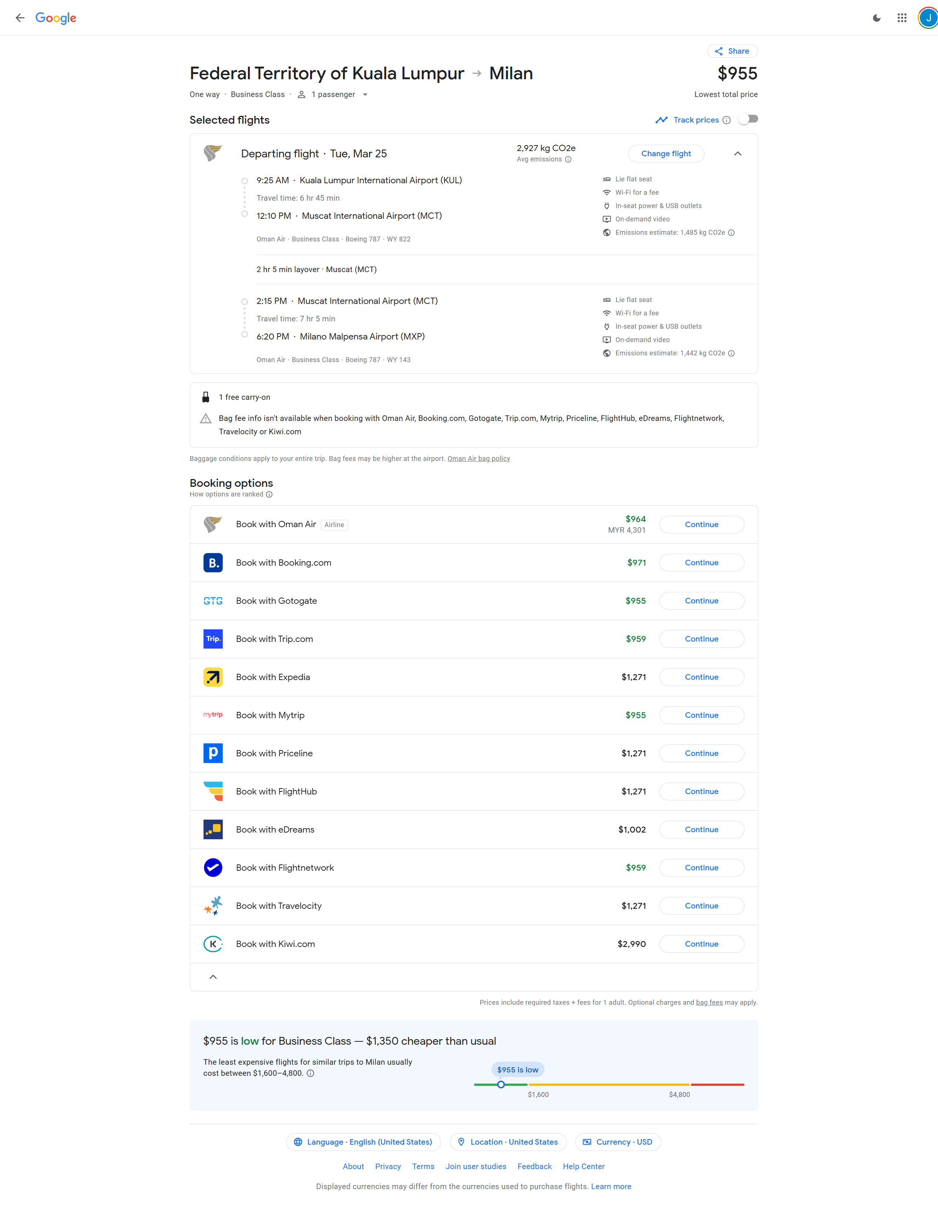Click the Mytrip logo icon
The image size is (938, 1205).
pyautogui.click(x=213, y=715)
